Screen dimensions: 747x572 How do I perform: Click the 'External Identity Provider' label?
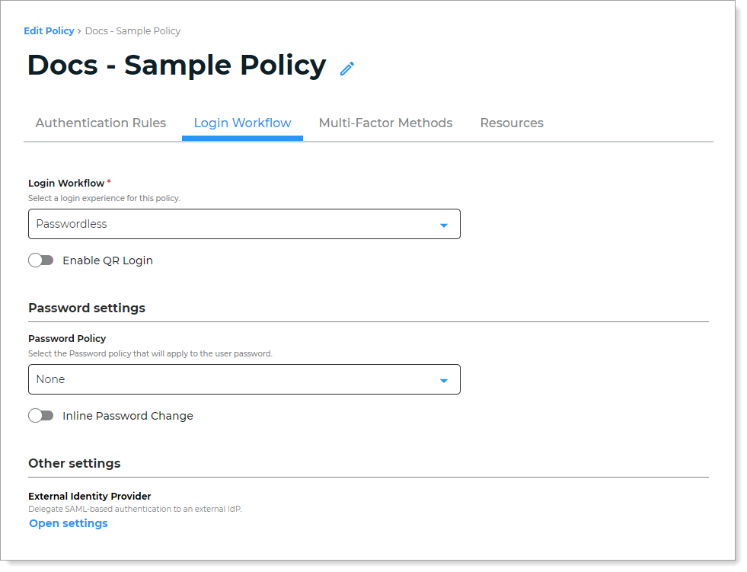90,497
